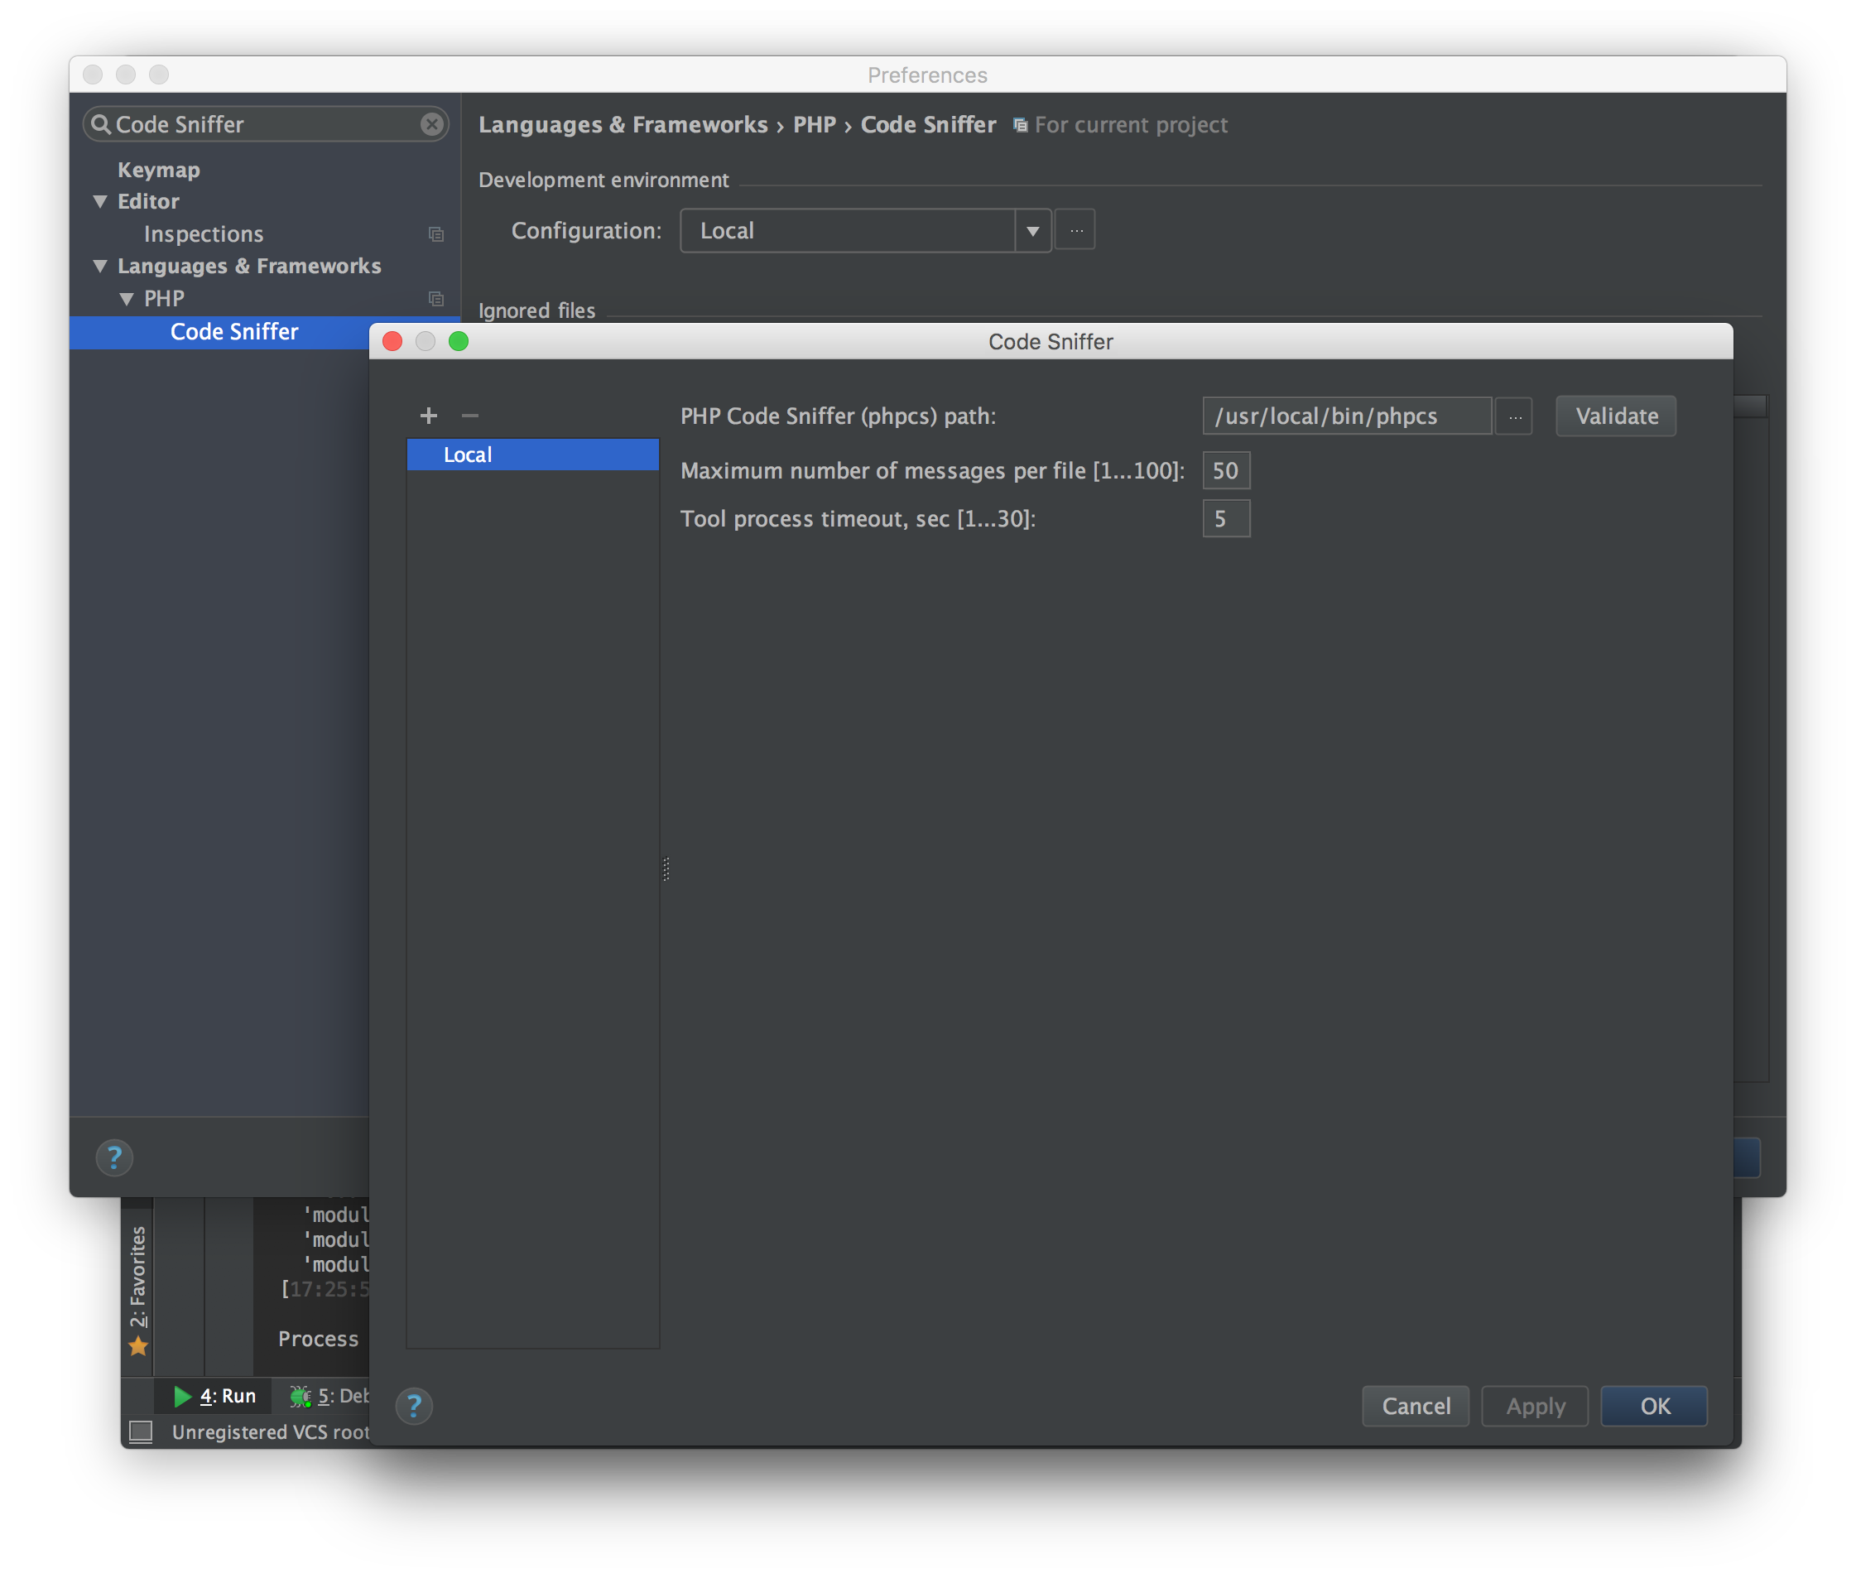Screen dimensions: 1856x1578
Task: Click the phpcs path input field
Action: point(1347,416)
